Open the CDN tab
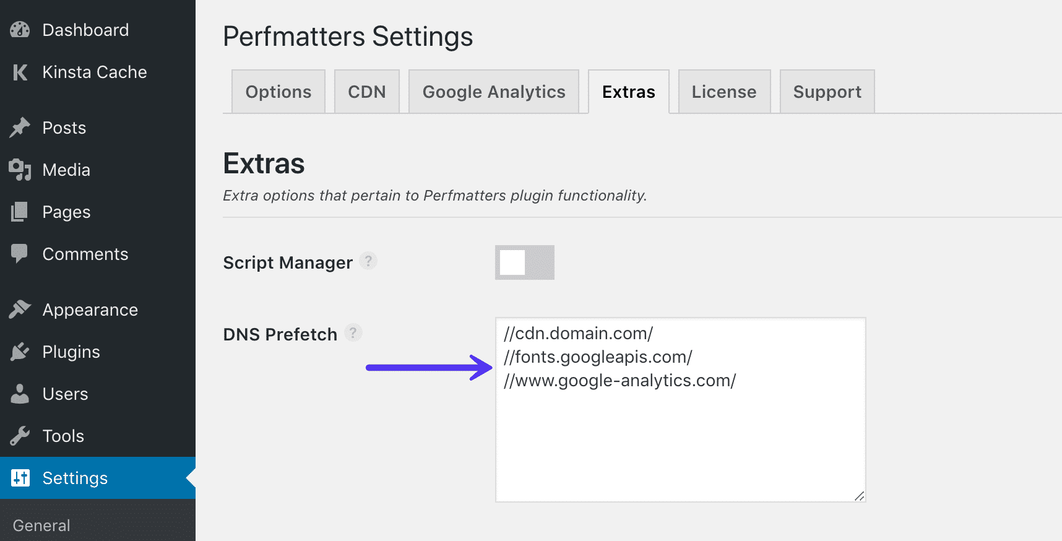1062x541 pixels. pos(366,92)
